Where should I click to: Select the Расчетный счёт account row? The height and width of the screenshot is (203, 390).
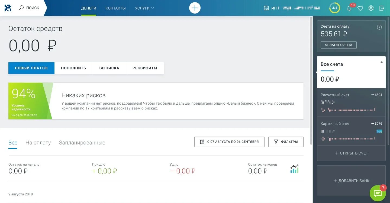[x=351, y=102]
